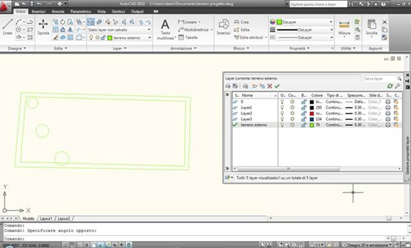Expand the Edita panel
This screenshot has width=411, height=248.
60,48
